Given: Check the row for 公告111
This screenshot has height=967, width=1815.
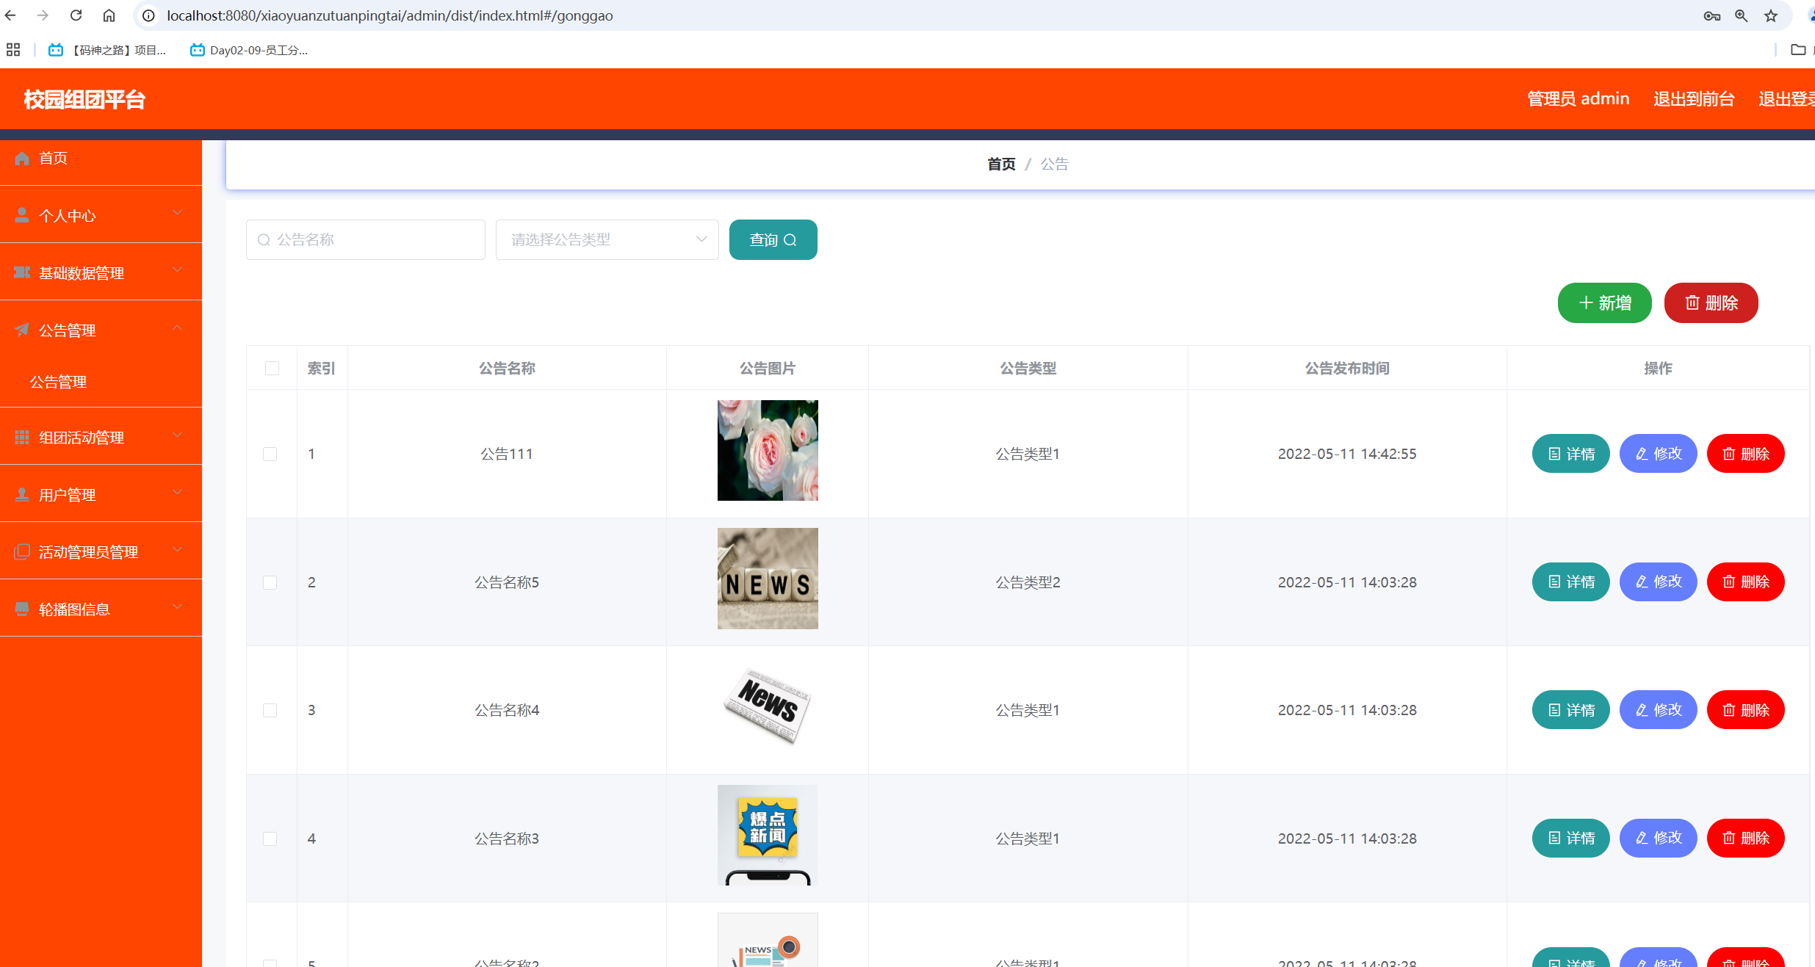Looking at the screenshot, I should coord(270,454).
